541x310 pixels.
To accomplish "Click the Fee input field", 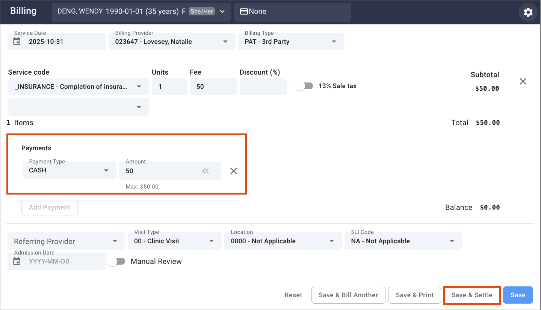I will 213,87.
